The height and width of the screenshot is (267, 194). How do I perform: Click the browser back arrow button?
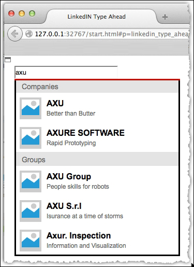pos(15,34)
